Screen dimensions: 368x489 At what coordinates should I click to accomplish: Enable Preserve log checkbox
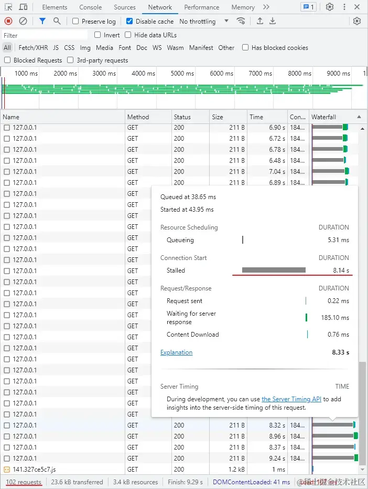click(75, 21)
